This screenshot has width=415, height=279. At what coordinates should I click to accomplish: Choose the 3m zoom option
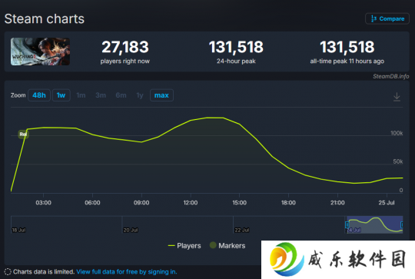click(x=101, y=95)
